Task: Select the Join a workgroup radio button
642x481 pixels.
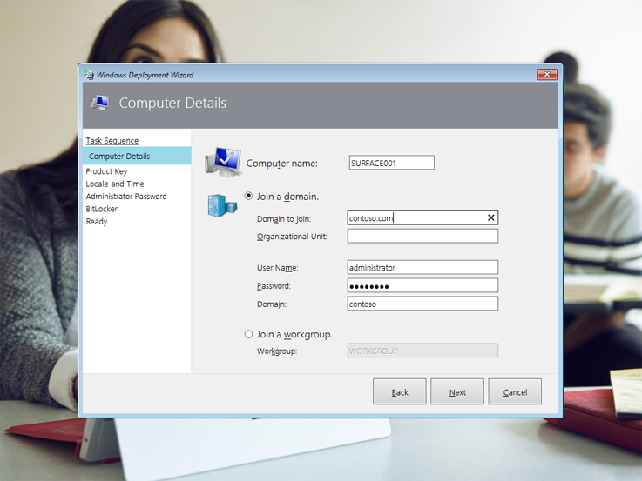Action: [x=249, y=334]
